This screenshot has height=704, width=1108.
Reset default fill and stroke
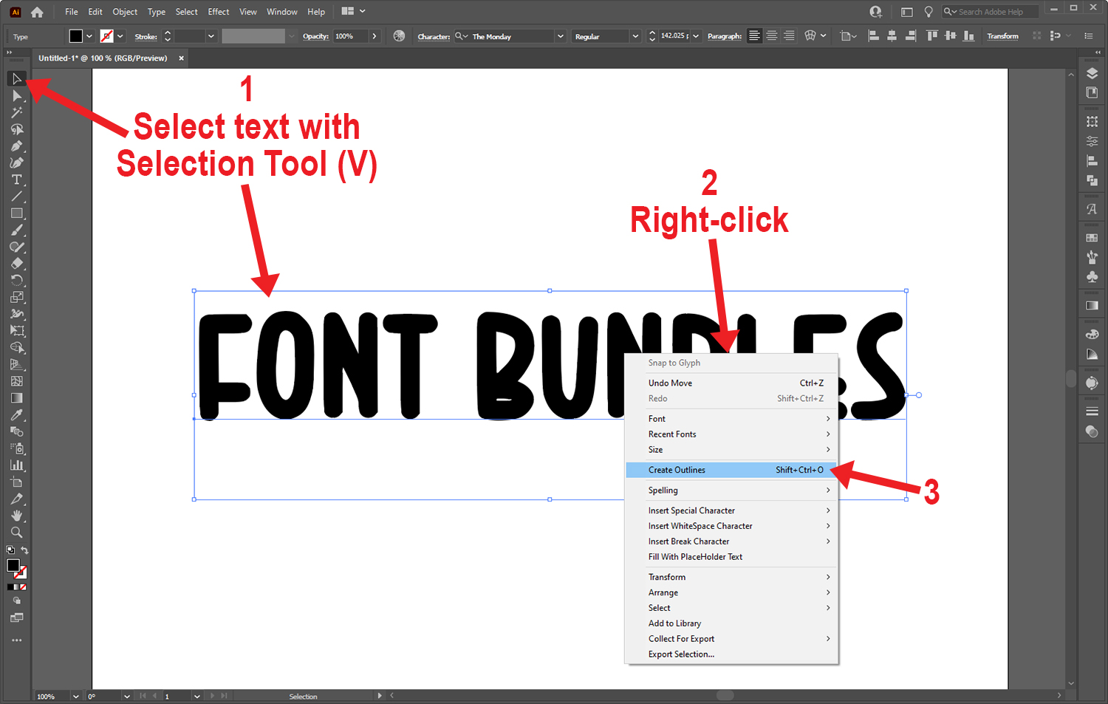10,550
